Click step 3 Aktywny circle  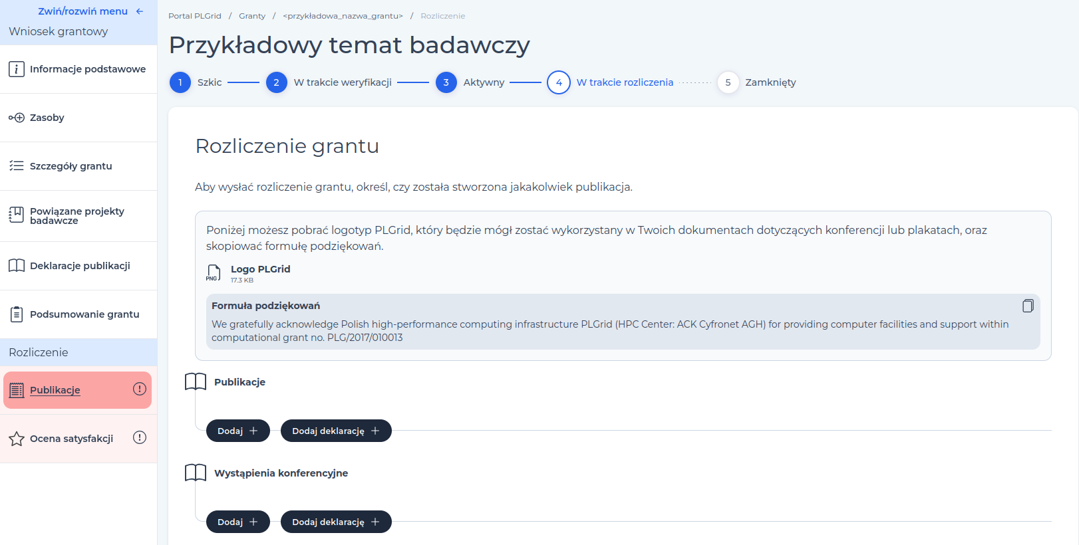[446, 82]
